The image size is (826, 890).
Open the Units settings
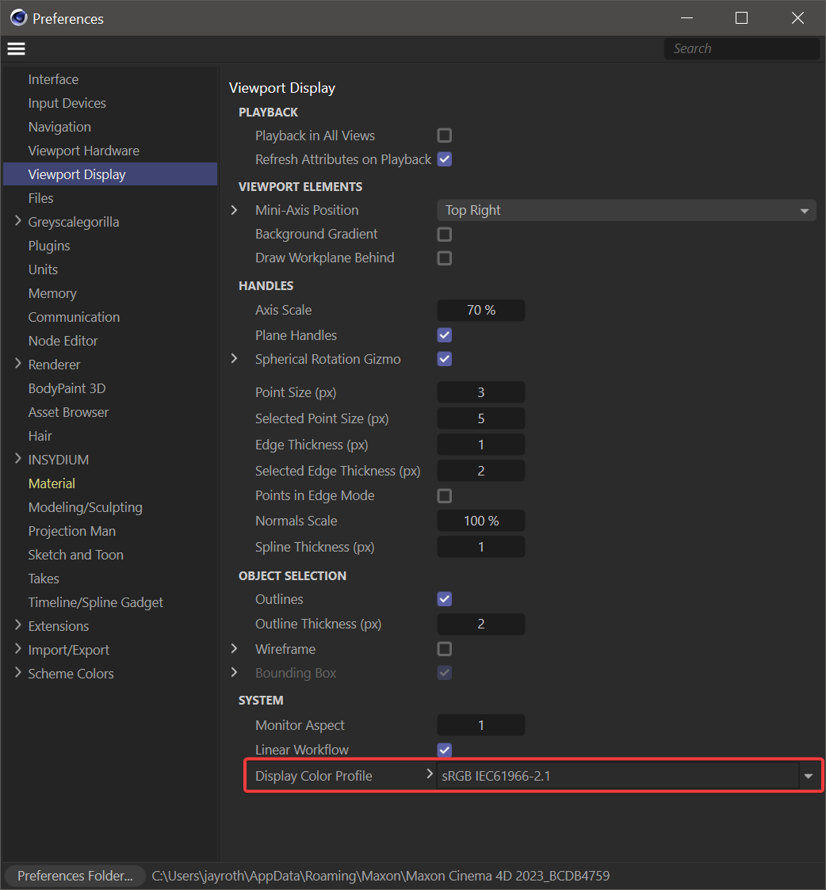pyautogui.click(x=43, y=269)
